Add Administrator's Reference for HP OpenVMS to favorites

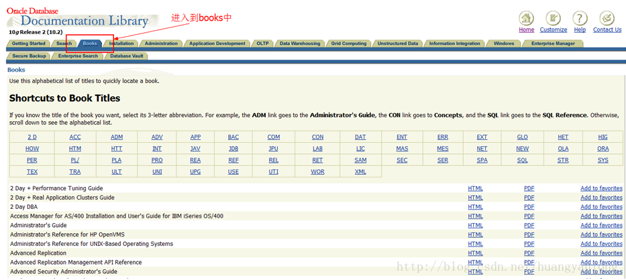[x=601, y=234]
